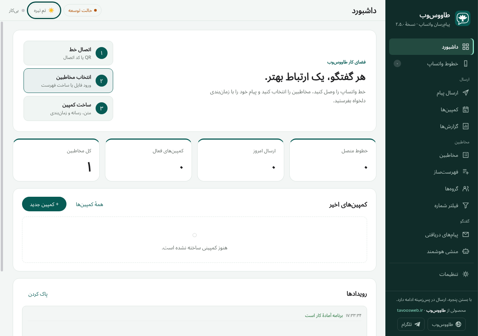The width and height of the screenshot is (478, 336).
Task: Click the حالت توسعه status badge
Action: 83,10
